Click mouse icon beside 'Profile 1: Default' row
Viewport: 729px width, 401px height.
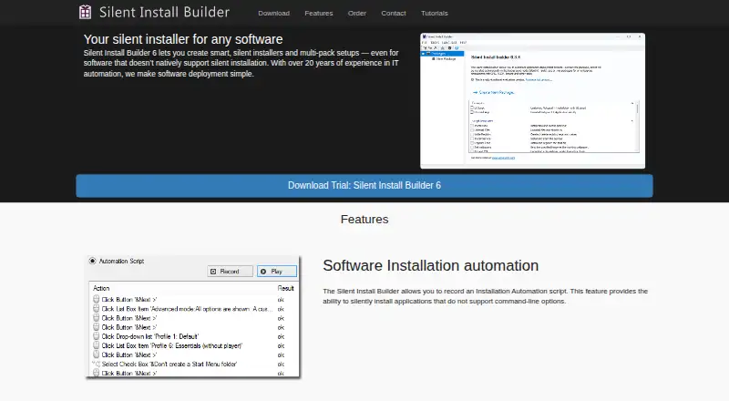pos(97,336)
